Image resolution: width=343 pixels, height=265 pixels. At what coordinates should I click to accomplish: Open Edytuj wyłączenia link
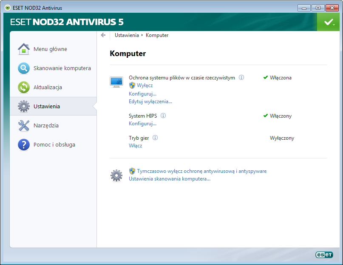pos(150,101)
